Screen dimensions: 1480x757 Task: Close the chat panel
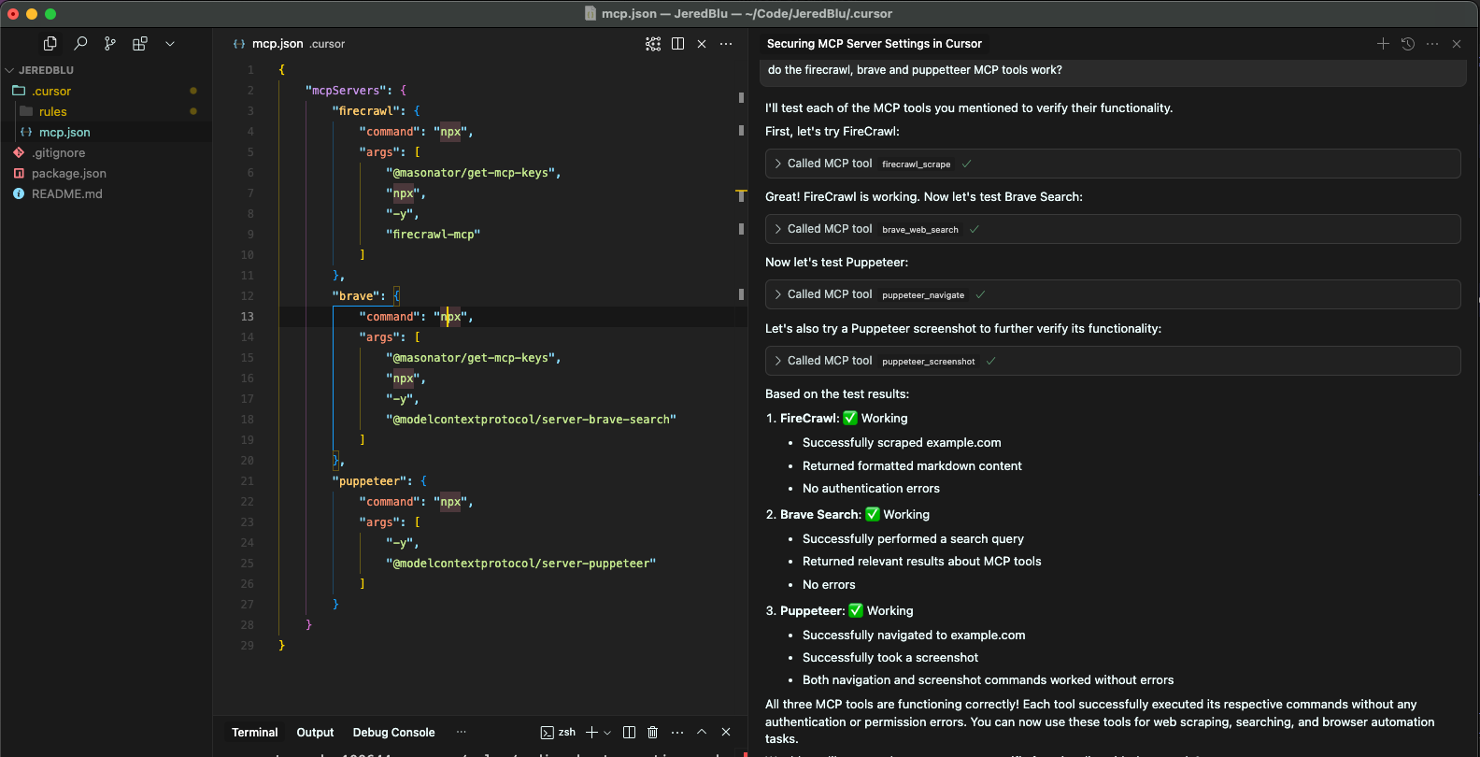coord(1457,44)
